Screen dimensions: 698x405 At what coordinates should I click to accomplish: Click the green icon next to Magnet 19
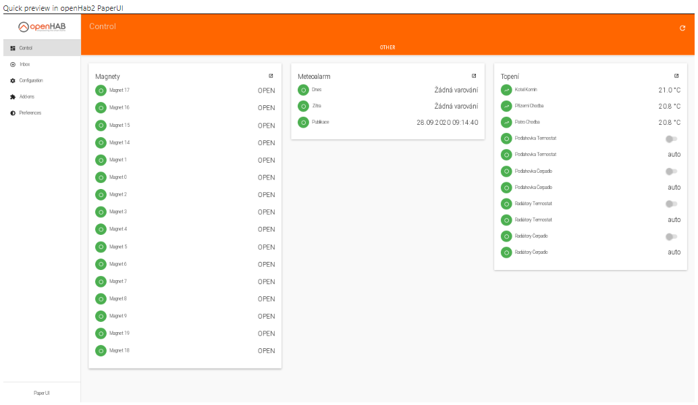(x=101, y=334)
